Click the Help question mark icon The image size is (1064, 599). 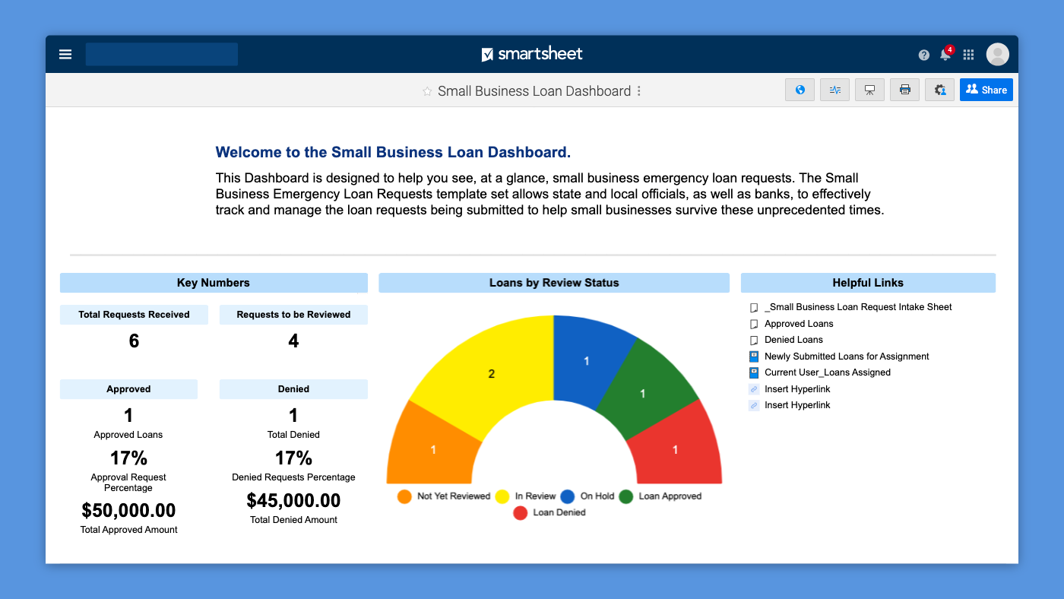point(923,55)
